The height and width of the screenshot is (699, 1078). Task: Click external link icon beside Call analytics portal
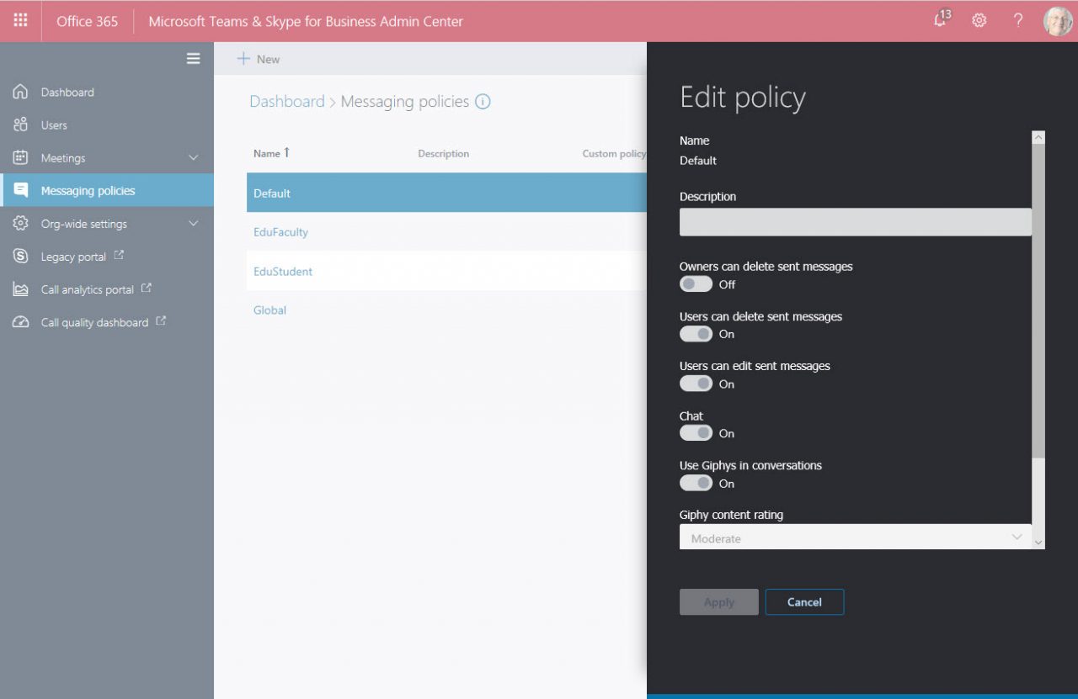147,288
